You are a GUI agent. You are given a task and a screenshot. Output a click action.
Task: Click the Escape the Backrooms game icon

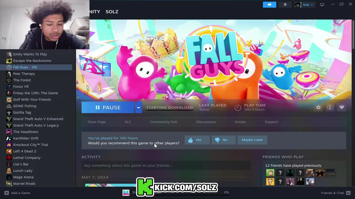coord(9,61)
